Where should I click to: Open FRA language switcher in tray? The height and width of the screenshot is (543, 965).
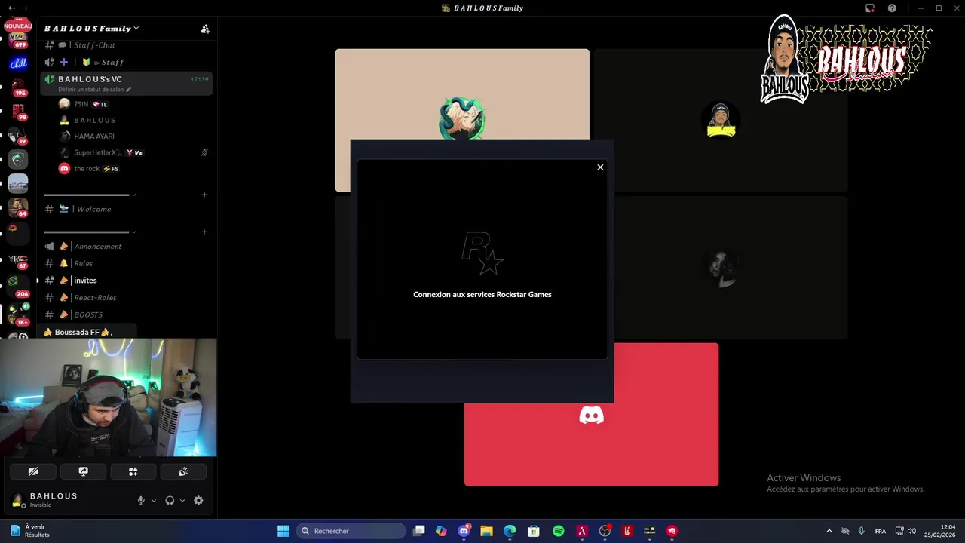pos(881,531)
